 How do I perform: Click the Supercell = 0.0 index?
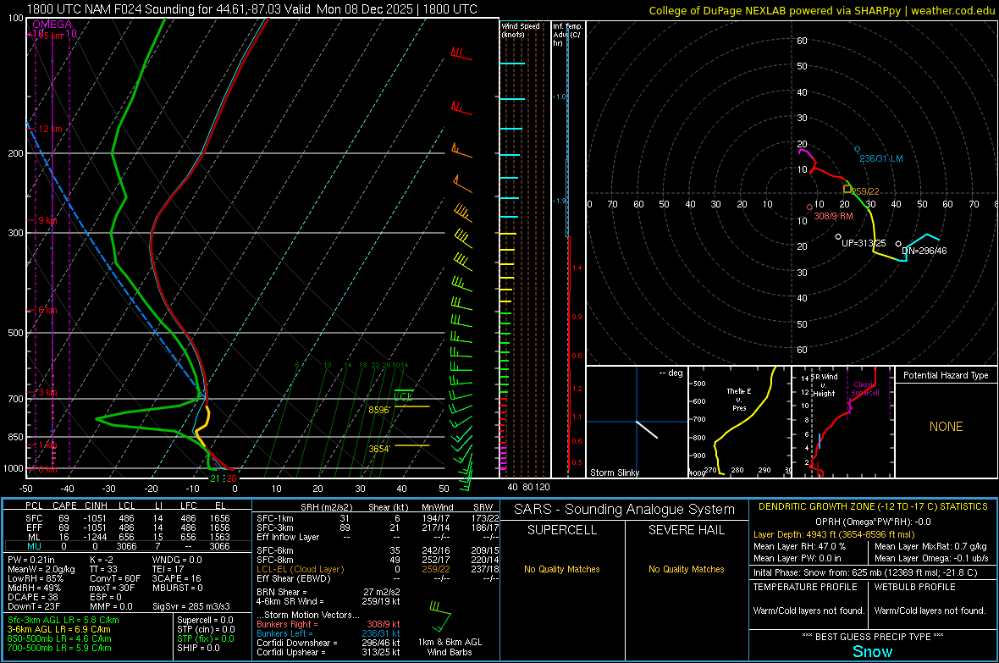pyautogui.click(x=205, y=620)
